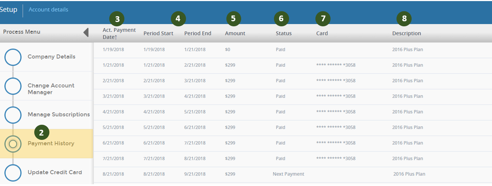Screen dimensions: 492x186
Task: Click 2016 Plus Plan in the 1/19/2018 row
Action: tap(408, 50)
